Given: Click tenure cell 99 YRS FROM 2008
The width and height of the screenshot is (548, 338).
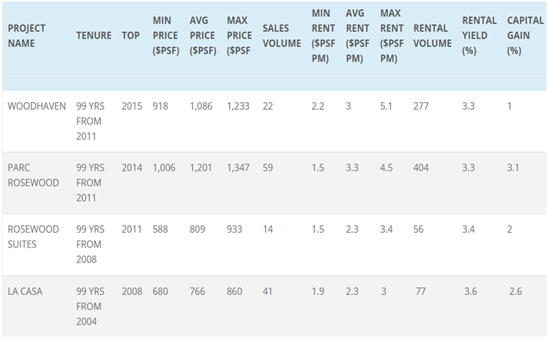Looking at the screenshot, I should 90,244.
